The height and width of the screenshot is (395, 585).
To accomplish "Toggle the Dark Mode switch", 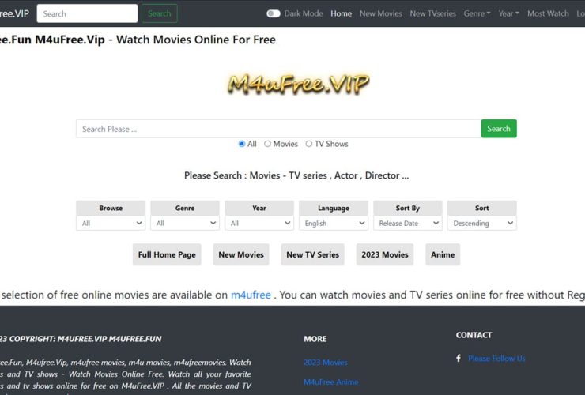I will 273,13.
